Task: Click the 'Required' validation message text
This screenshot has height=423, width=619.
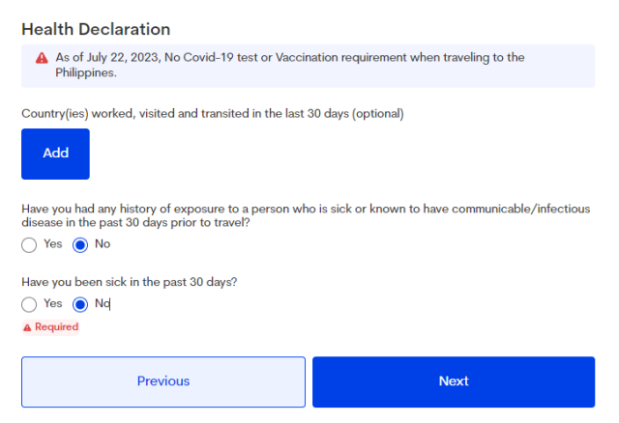Action: point(56,327)
